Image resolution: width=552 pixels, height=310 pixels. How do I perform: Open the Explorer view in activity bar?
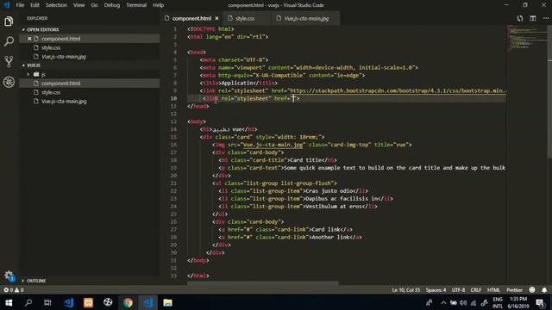tap(9, 22)
